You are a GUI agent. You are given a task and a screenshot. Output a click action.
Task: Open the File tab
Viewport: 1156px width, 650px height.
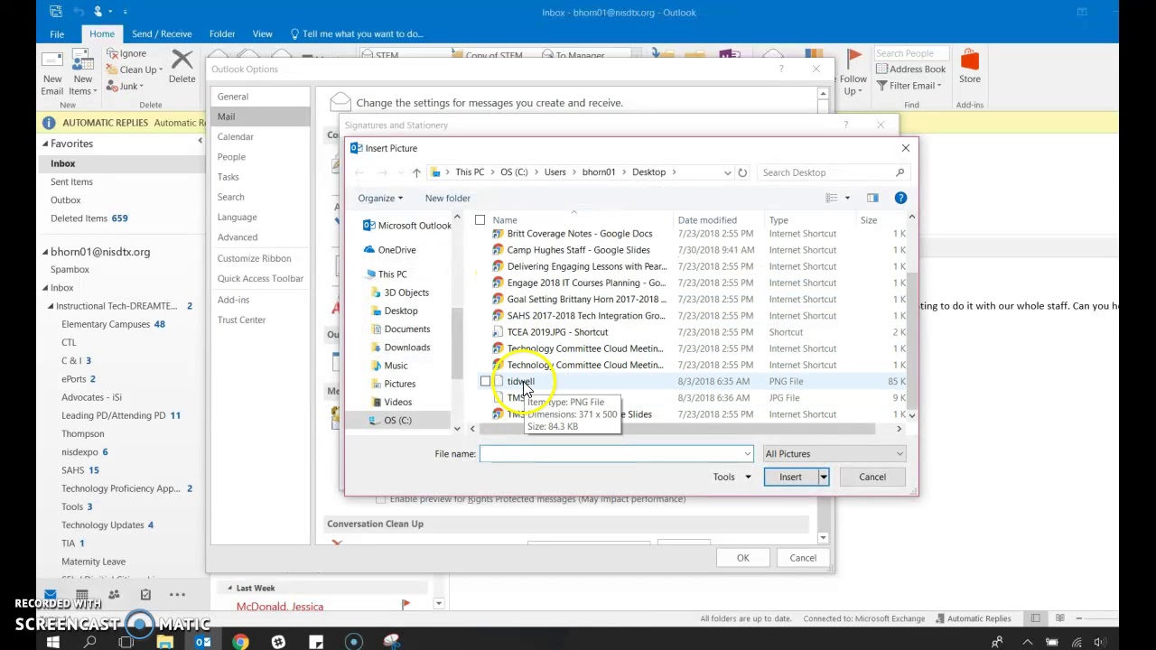pos(57,34)
